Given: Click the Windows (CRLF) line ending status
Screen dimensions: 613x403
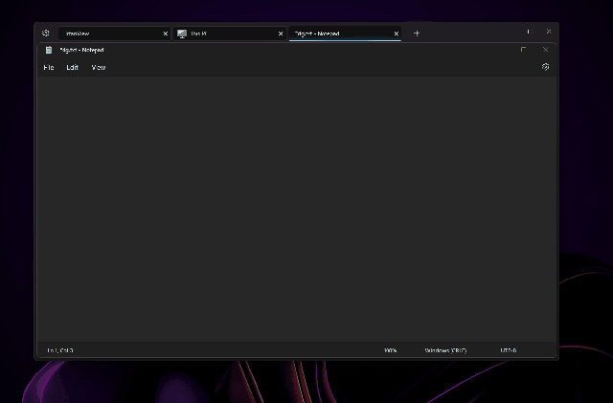Looking at the screenshot, I should coord(445,350).
